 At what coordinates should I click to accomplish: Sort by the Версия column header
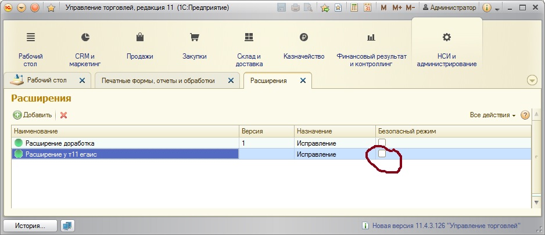tap(267, 131)
